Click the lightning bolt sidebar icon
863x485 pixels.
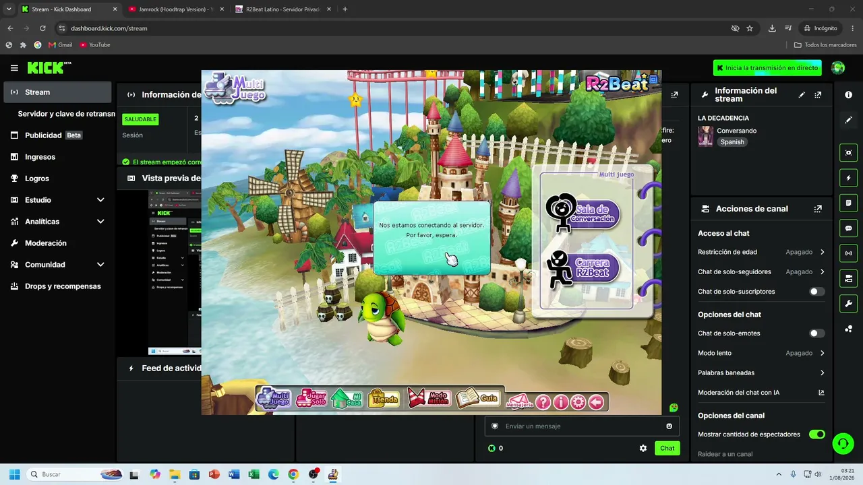848,178
